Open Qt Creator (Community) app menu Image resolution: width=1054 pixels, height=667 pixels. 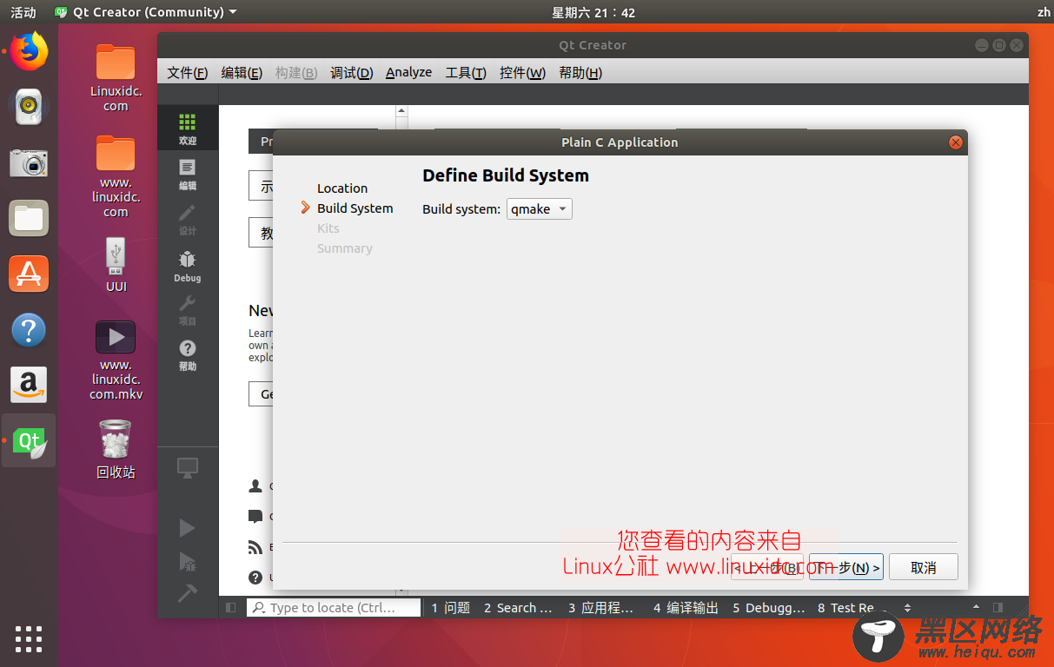pos(146,12)
